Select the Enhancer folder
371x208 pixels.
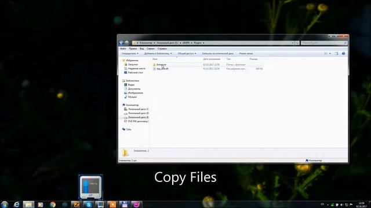tap(161, 65)
